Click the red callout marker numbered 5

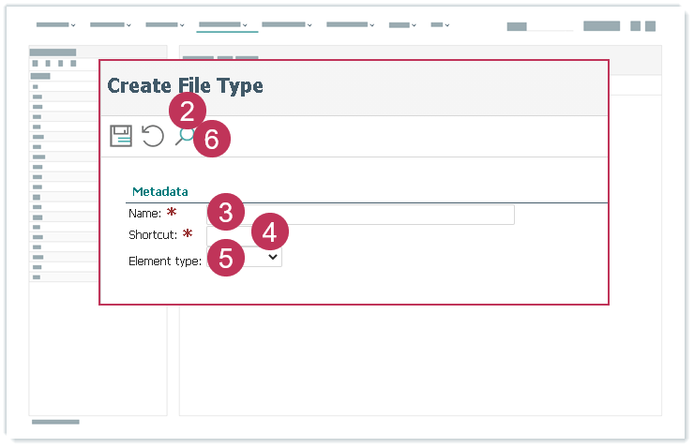226,259
